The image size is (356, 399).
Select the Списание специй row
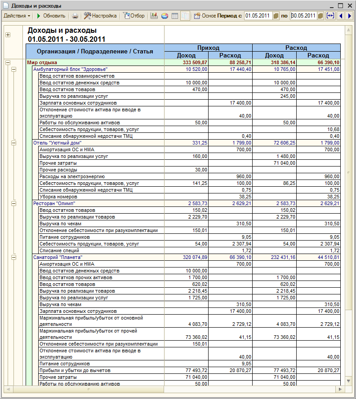[189, 250]
